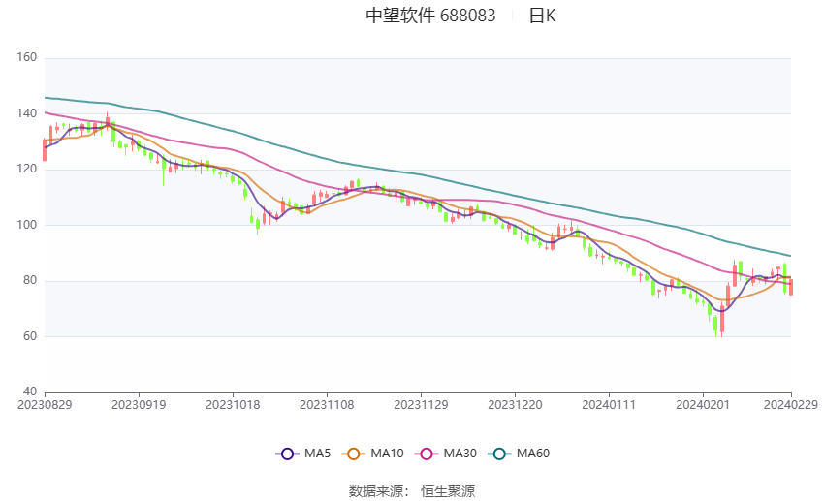Toggle the MA60 legend series

click(x=519, y=454)
